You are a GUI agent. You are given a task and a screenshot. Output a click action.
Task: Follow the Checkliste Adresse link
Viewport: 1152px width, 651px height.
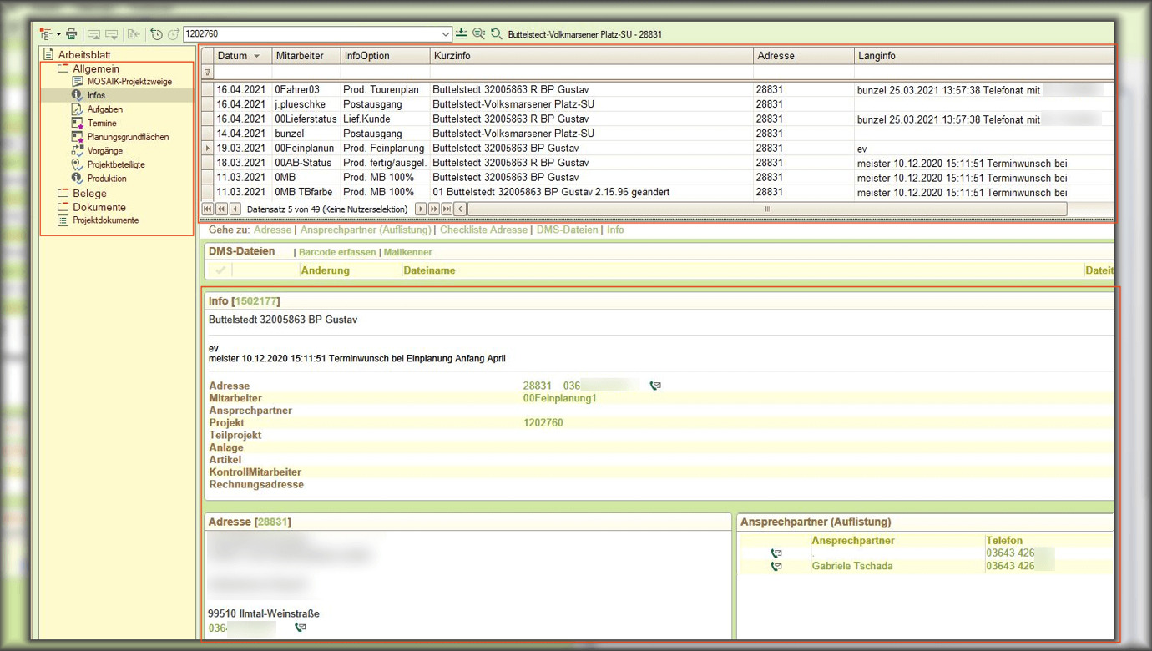[483, 230]
